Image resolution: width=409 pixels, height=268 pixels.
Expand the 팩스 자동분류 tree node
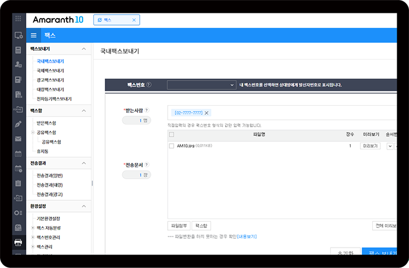(33, 228)
